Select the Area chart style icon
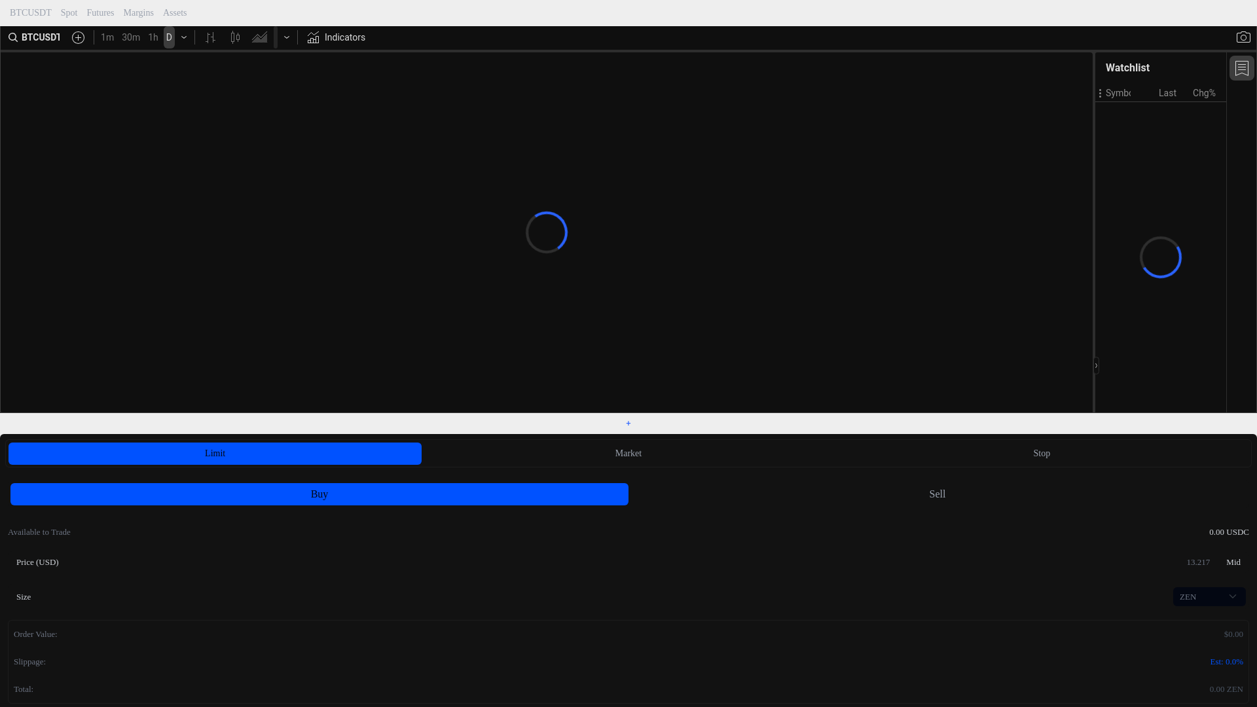Screen dimensions: 1257x707 [260, 37]
